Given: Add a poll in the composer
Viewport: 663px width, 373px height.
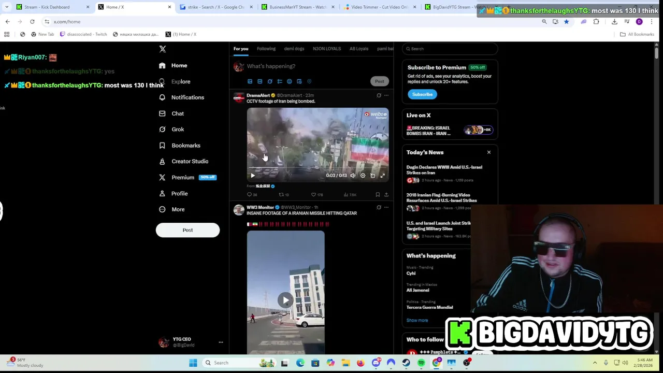Looking at the screenshot, I should pos(280,81).
